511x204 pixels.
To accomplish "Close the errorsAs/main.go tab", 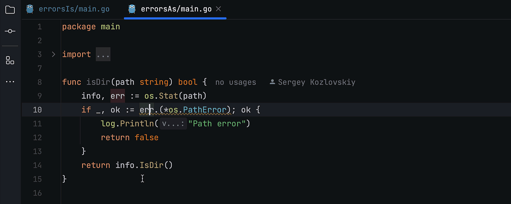I will pos(219,9).
